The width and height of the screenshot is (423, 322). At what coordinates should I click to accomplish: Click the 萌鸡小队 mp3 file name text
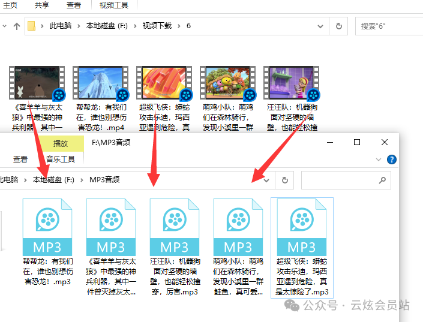click(238, 276)
